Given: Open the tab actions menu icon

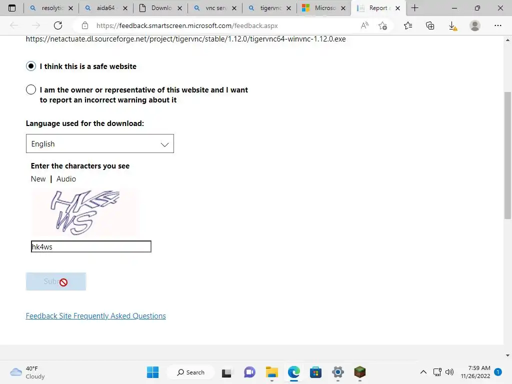Looking at the screenshot, I should 12,8.
